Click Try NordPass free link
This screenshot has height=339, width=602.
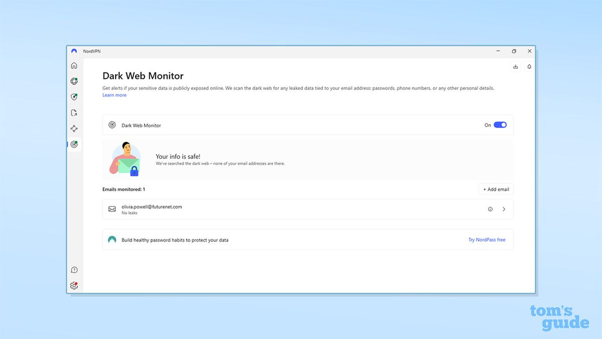[x=487, y=240]
